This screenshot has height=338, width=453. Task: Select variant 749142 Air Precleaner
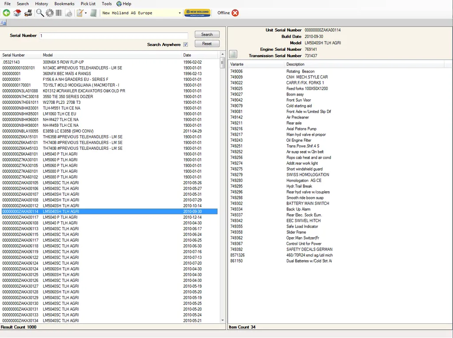(337, 117)
